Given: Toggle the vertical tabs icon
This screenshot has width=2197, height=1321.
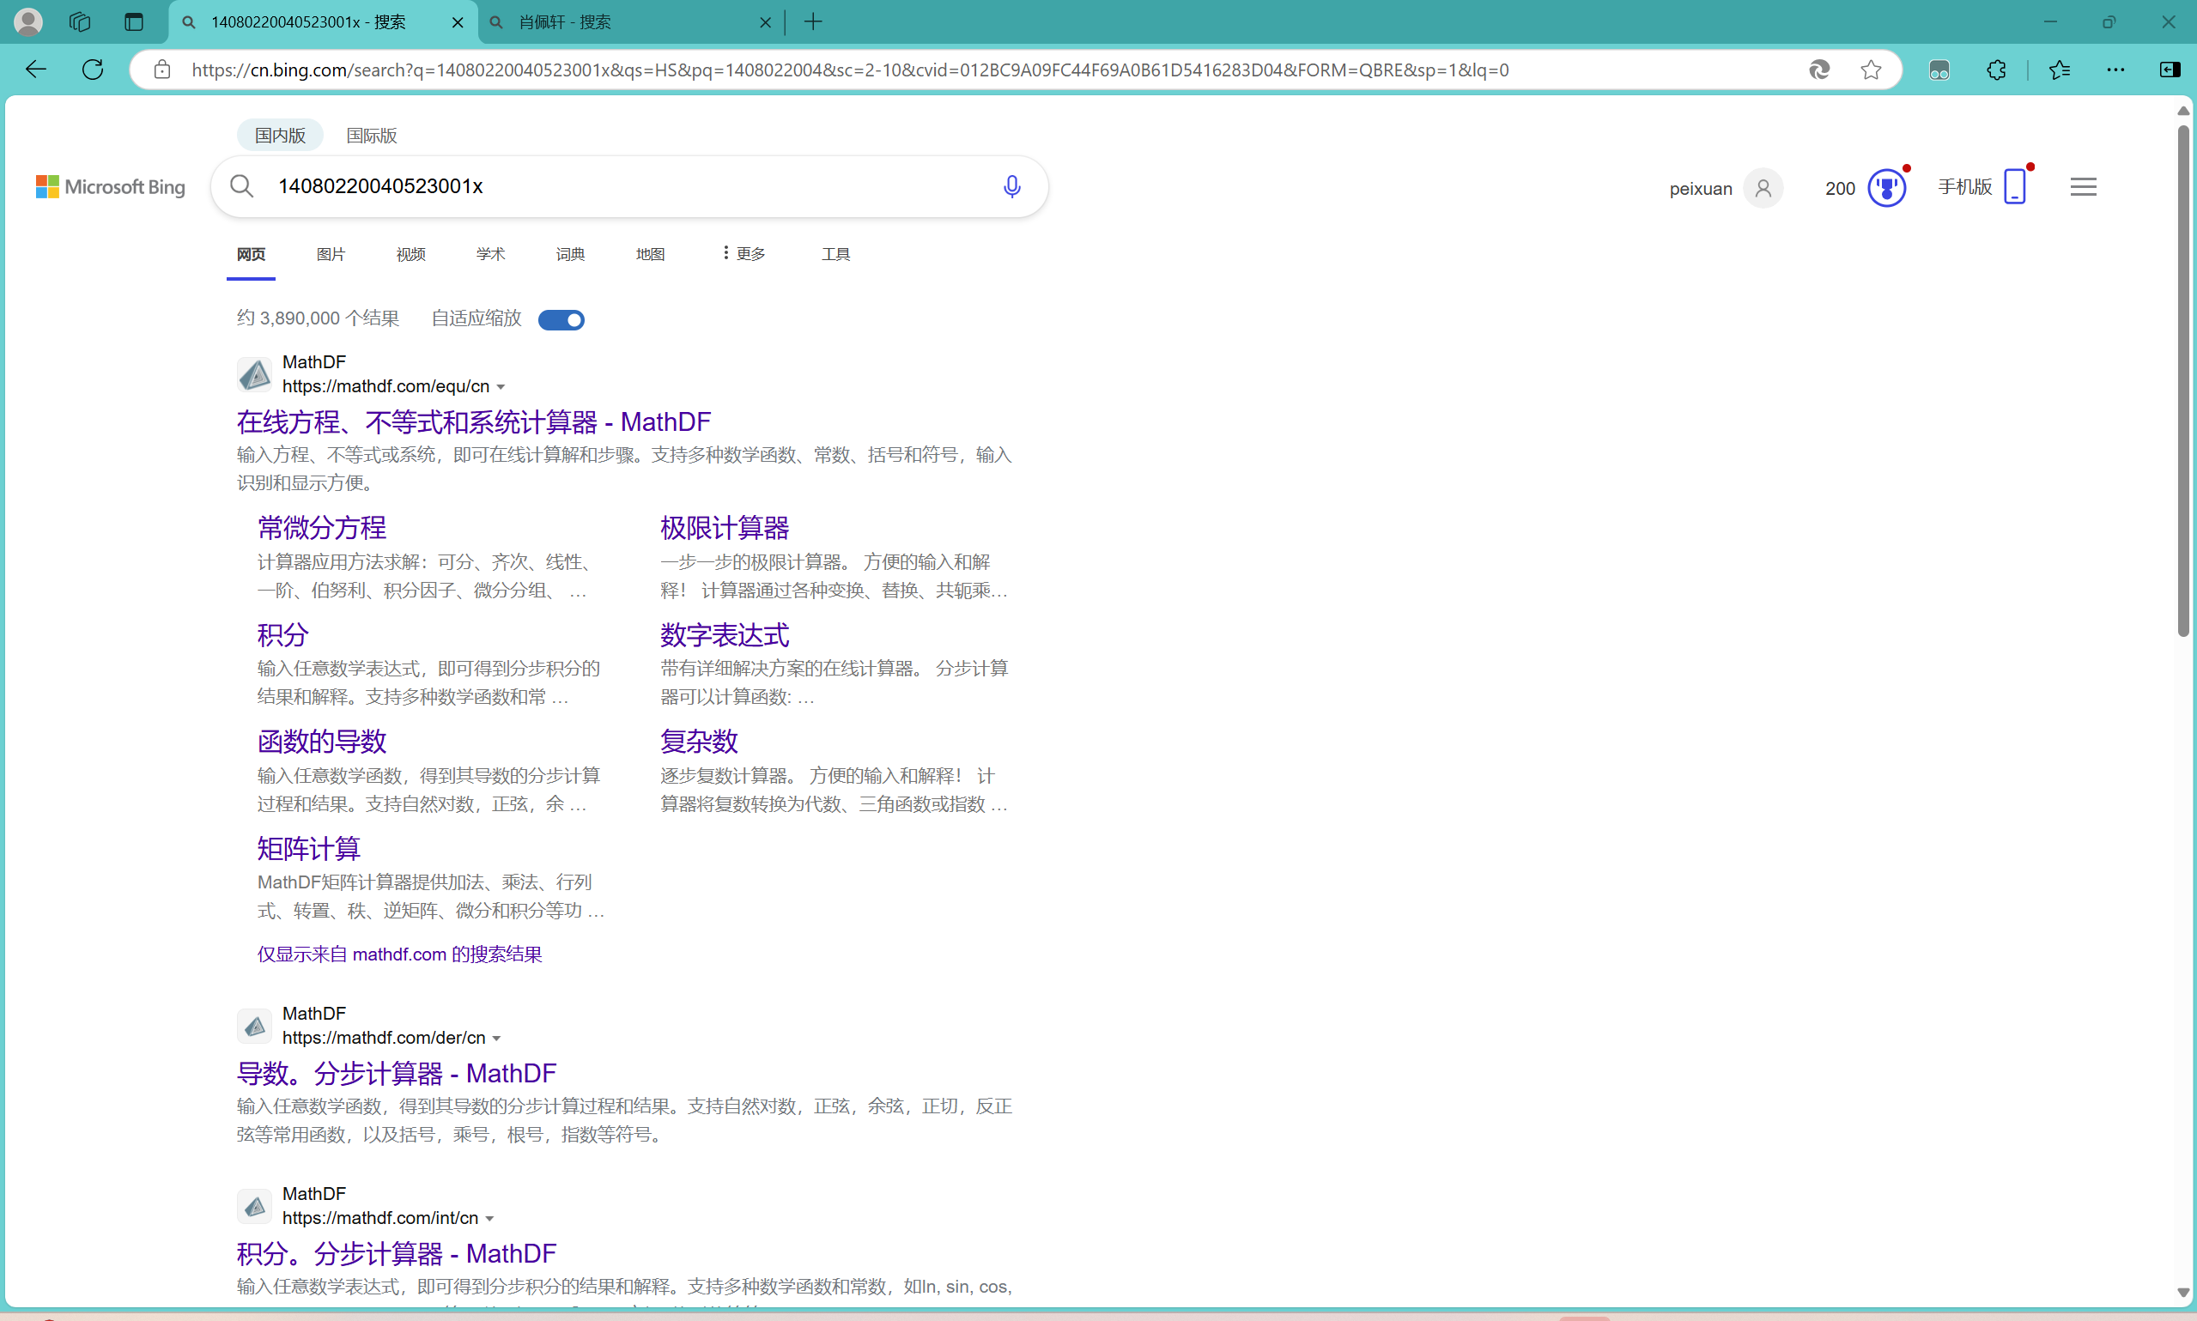Looking at the screenshot, I should tap(134, 21).
